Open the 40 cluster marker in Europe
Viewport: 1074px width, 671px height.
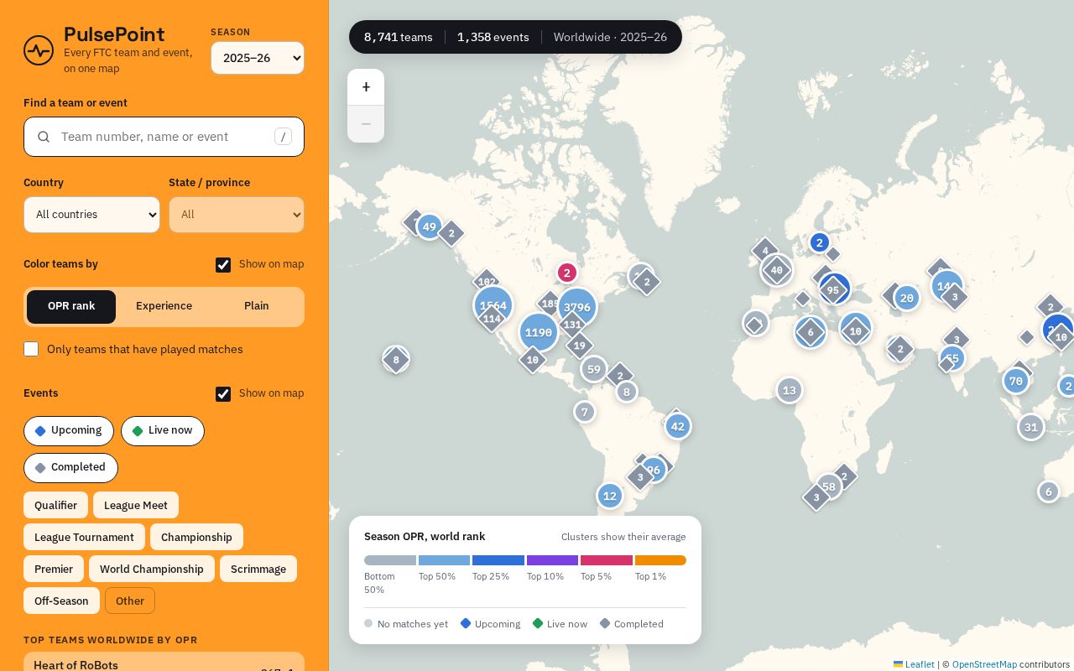777,270
